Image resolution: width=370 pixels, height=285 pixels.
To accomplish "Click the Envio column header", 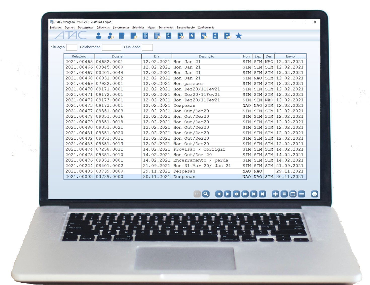I will point(290,56).
